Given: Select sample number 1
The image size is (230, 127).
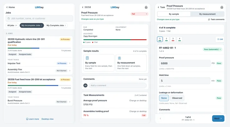Looking at the screenshot, I should click(x=160, y=39).
